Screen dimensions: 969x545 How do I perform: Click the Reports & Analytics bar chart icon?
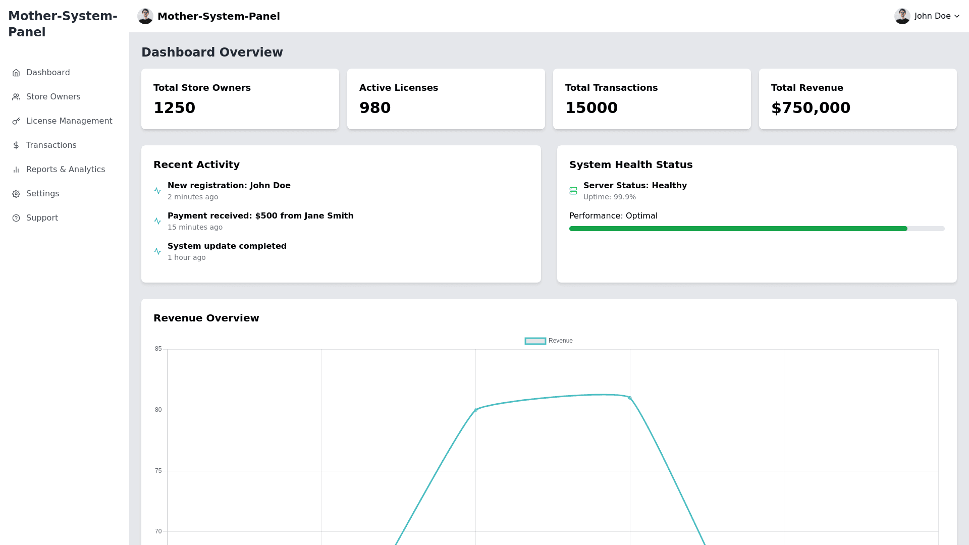point(16,170)
